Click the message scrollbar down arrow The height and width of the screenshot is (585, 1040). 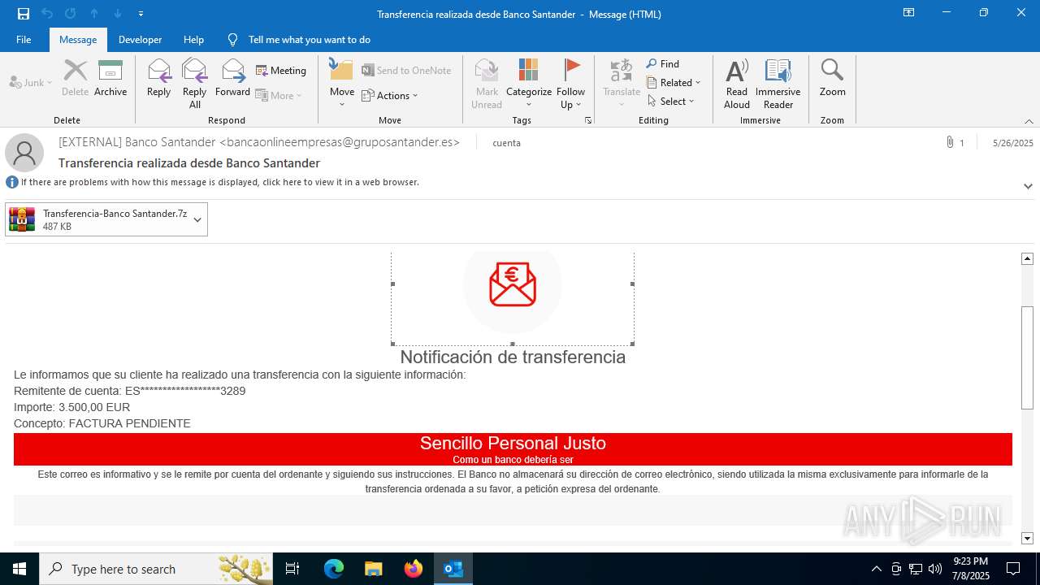pyautogui.click(x=1027, y=538)
